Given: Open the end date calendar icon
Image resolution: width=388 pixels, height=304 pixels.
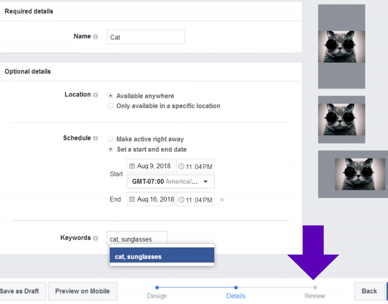Looking at the screenshot, I should click(132, 200).
